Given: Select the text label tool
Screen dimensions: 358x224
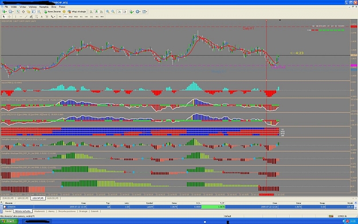Looking at the screenshot, I should 47,17.
